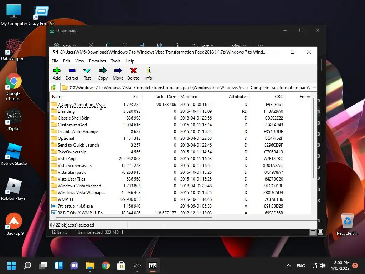Open the Roblox Studio desktop shortcut

coord(14,154)
